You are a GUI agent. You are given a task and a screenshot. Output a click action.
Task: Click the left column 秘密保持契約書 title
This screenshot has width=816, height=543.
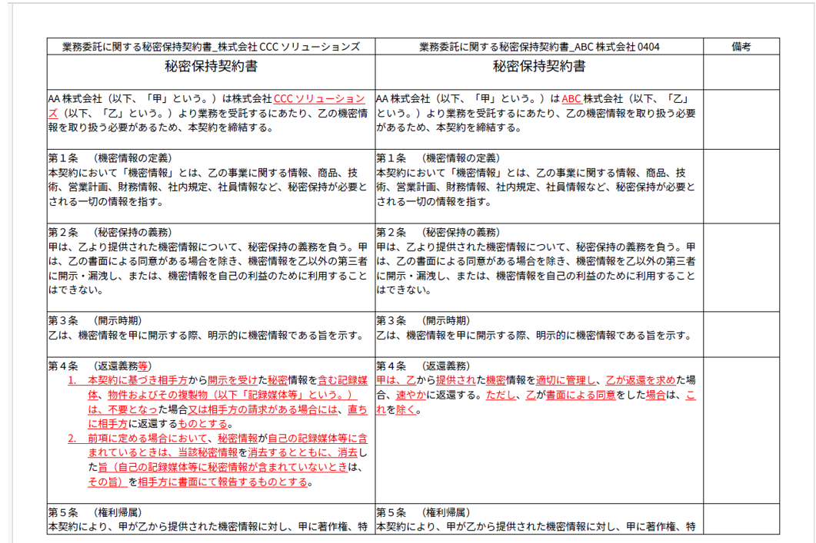[211, 67]
